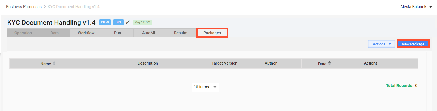The height and width of the screenshot is (111, 437).
Task: Click the NLW badge
Action: (x=105, y=22)
